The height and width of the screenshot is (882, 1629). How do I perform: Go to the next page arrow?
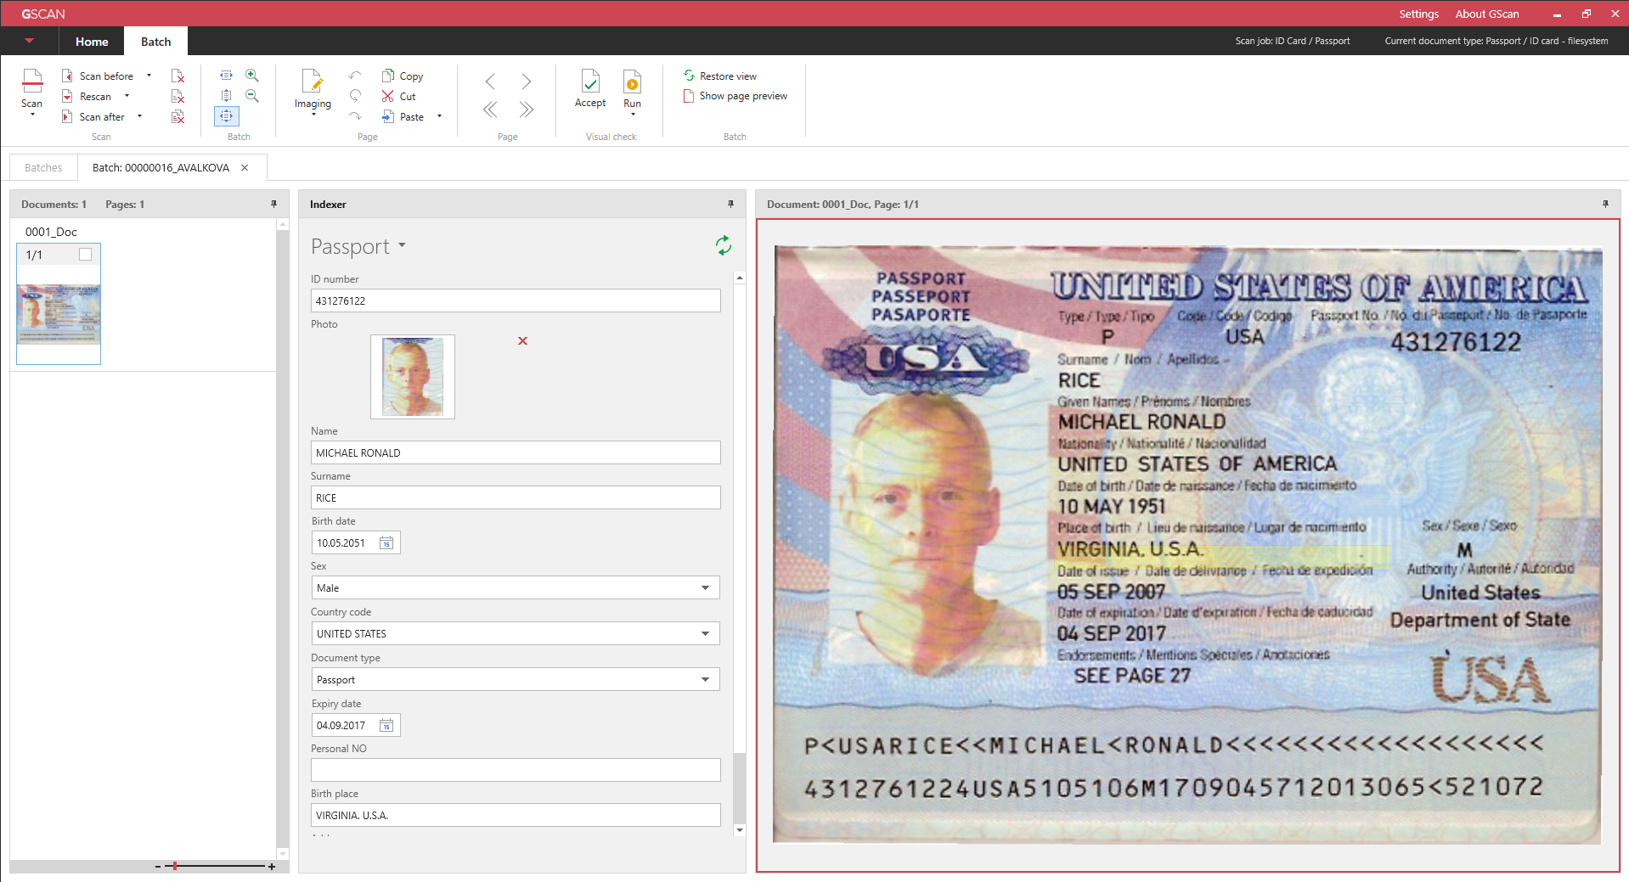click(x=527, y=81)
